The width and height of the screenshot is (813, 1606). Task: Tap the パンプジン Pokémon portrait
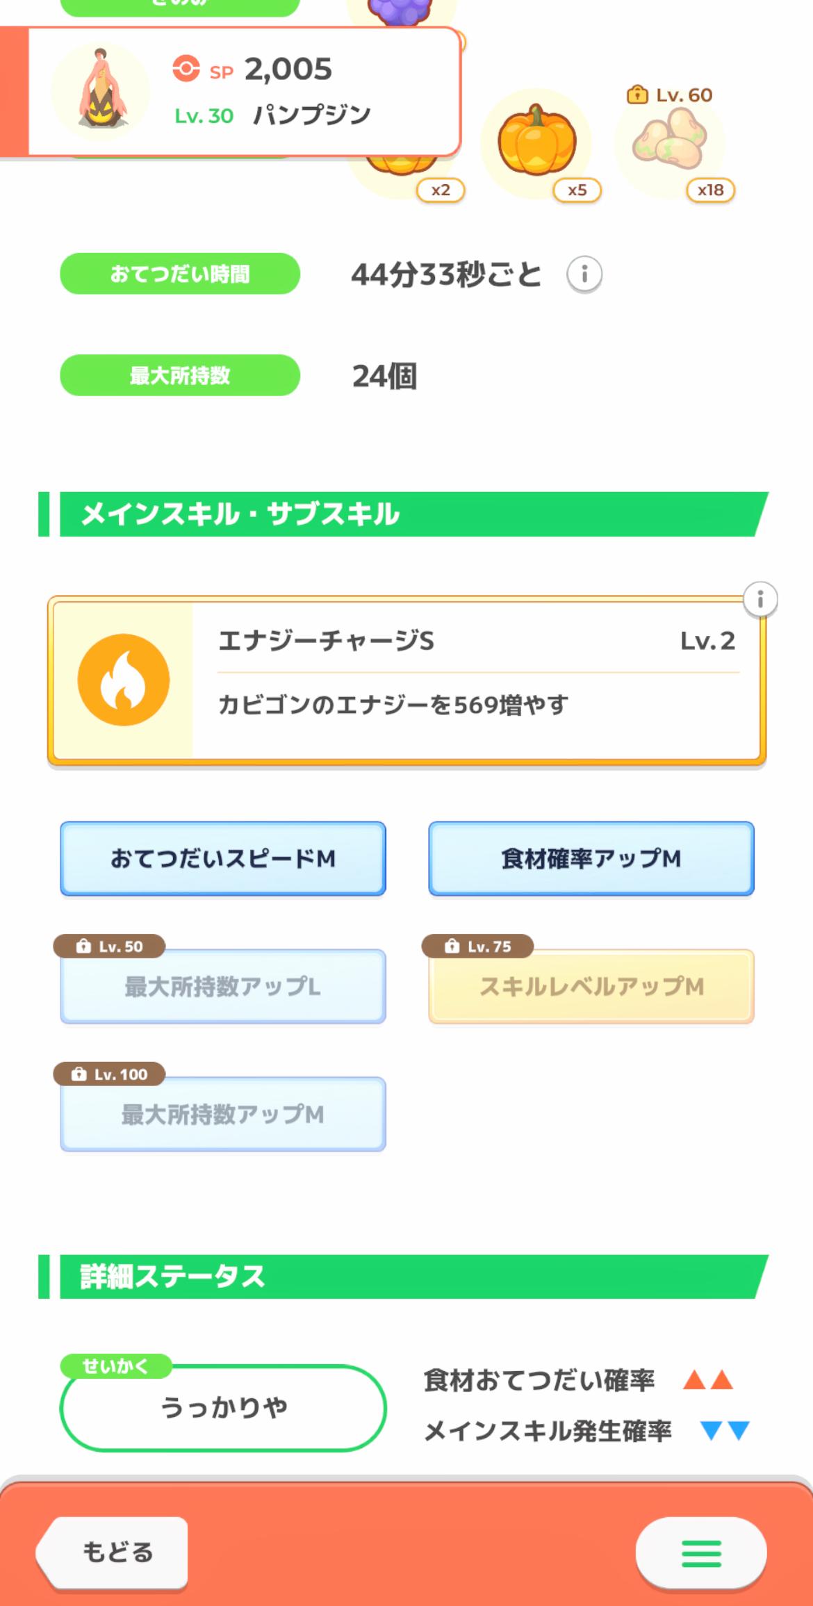pos(101,92)
